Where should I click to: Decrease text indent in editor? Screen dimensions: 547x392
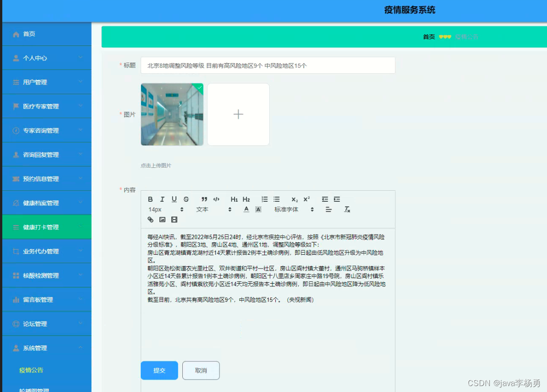[x=325, y=199]
